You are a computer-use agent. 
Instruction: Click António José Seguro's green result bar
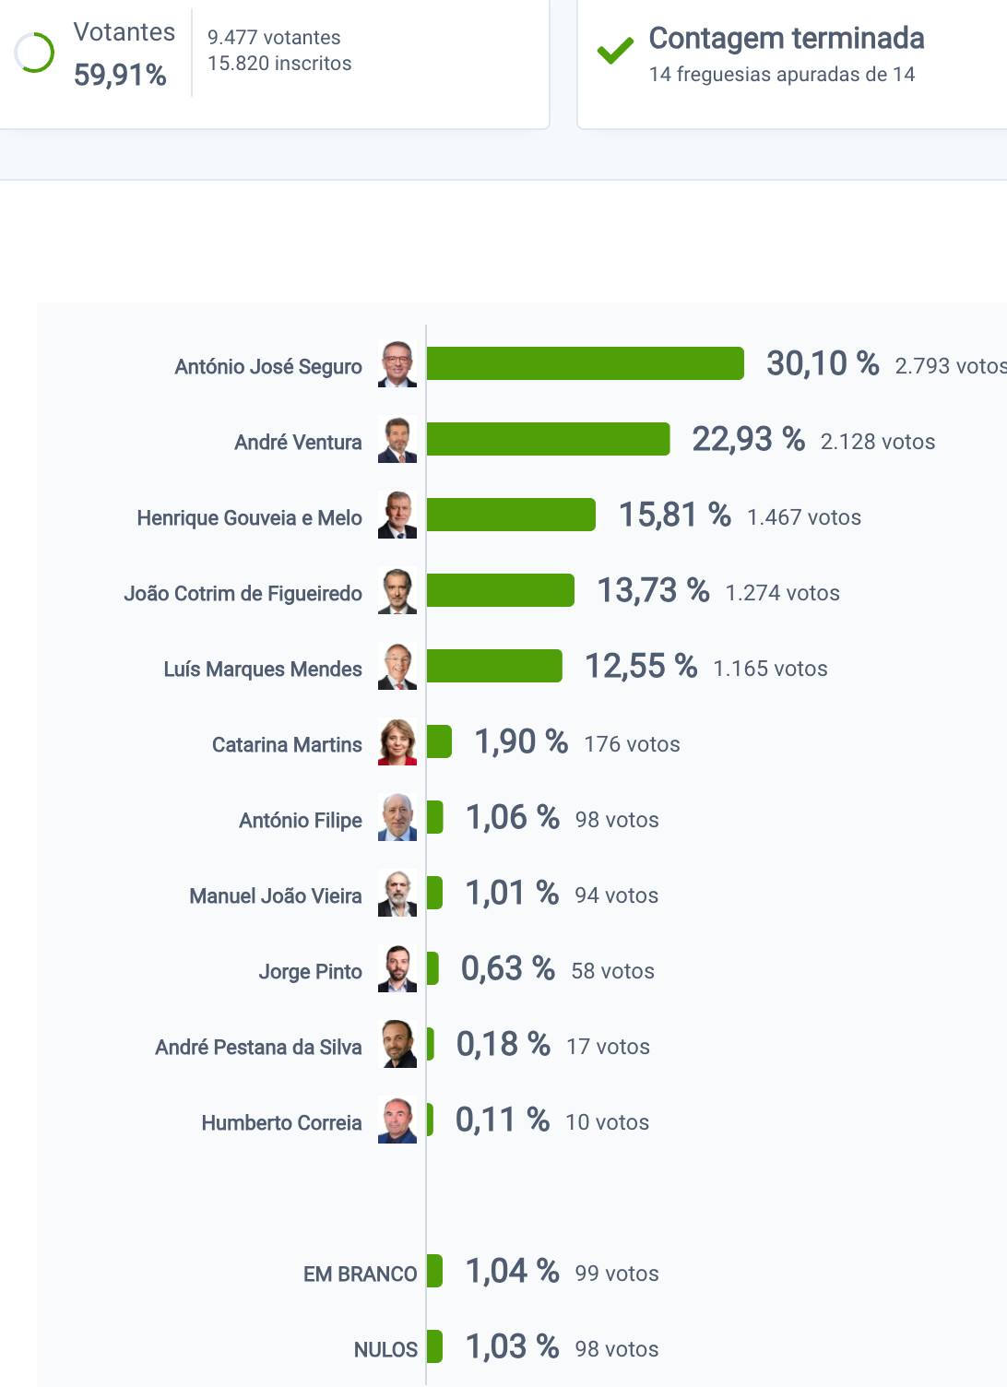tap(585, 363)
